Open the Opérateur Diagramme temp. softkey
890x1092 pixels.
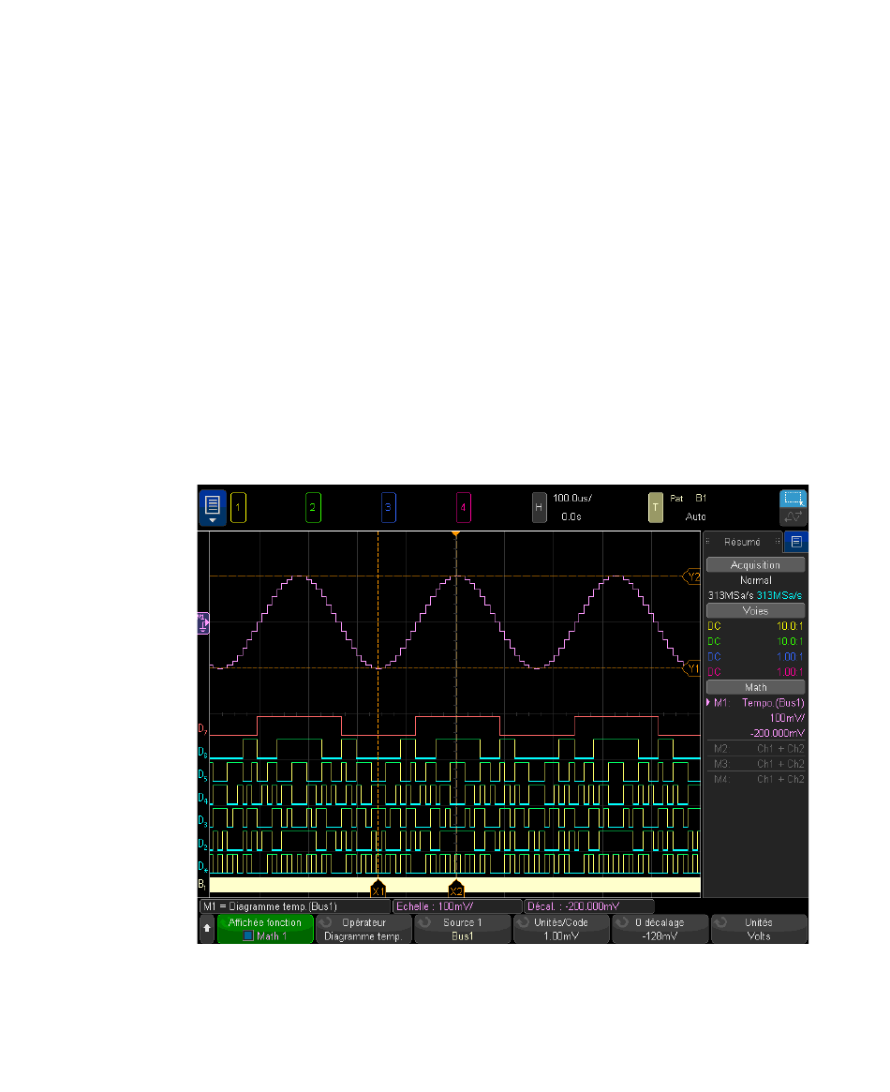(x=363, y=929)
